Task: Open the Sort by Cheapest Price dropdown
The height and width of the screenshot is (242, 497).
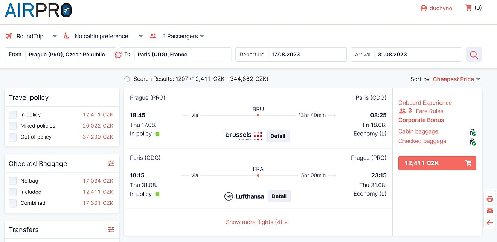Action: tap(456, 79)
